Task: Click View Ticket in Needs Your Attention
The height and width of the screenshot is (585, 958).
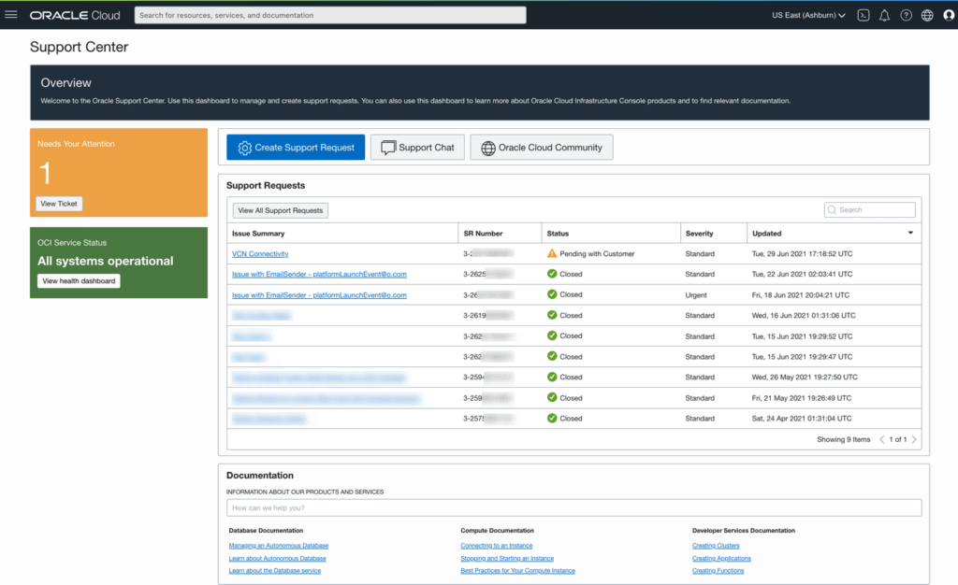Action: tap(58, 203)
